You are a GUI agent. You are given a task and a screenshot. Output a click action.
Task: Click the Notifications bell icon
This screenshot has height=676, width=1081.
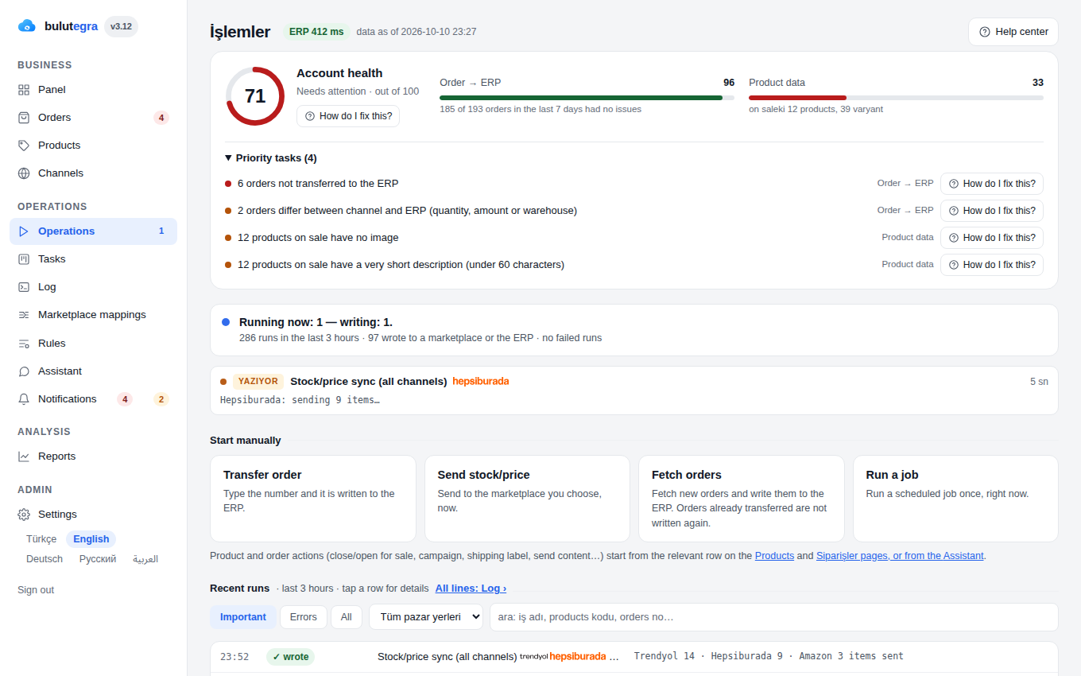24,399
